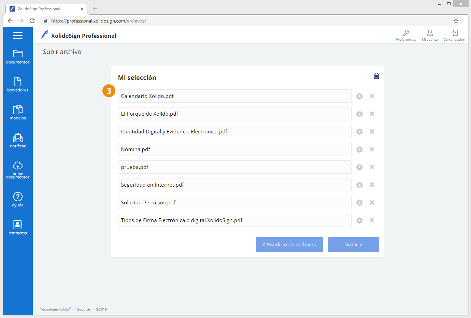Click the Subir button
471x318 pixels.
[354, 245]
